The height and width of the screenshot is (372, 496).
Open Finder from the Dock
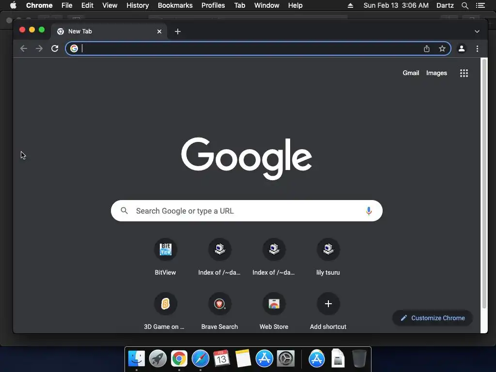pos(137,358)
